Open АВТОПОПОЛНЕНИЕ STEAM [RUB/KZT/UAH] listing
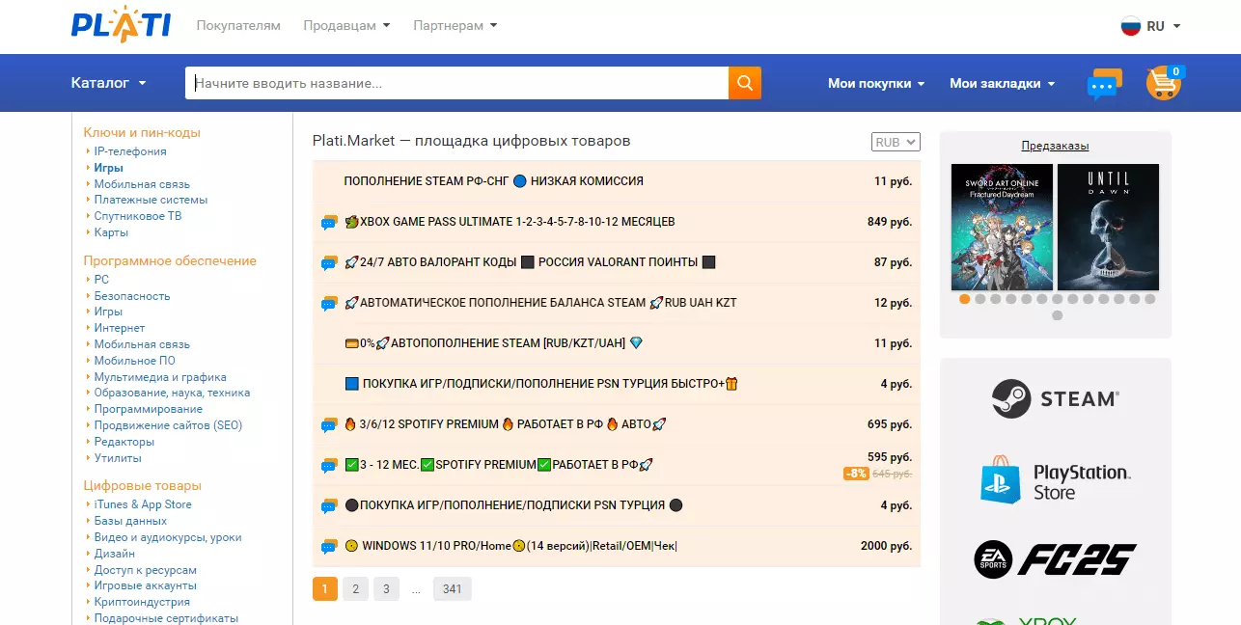 [493, 343]
